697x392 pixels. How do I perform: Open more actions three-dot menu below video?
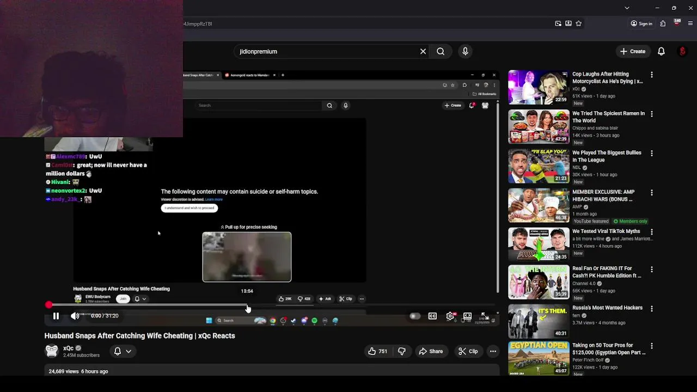(493, 351)
